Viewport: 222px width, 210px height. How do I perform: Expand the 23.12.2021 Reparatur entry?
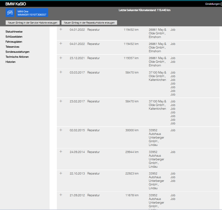61,58
